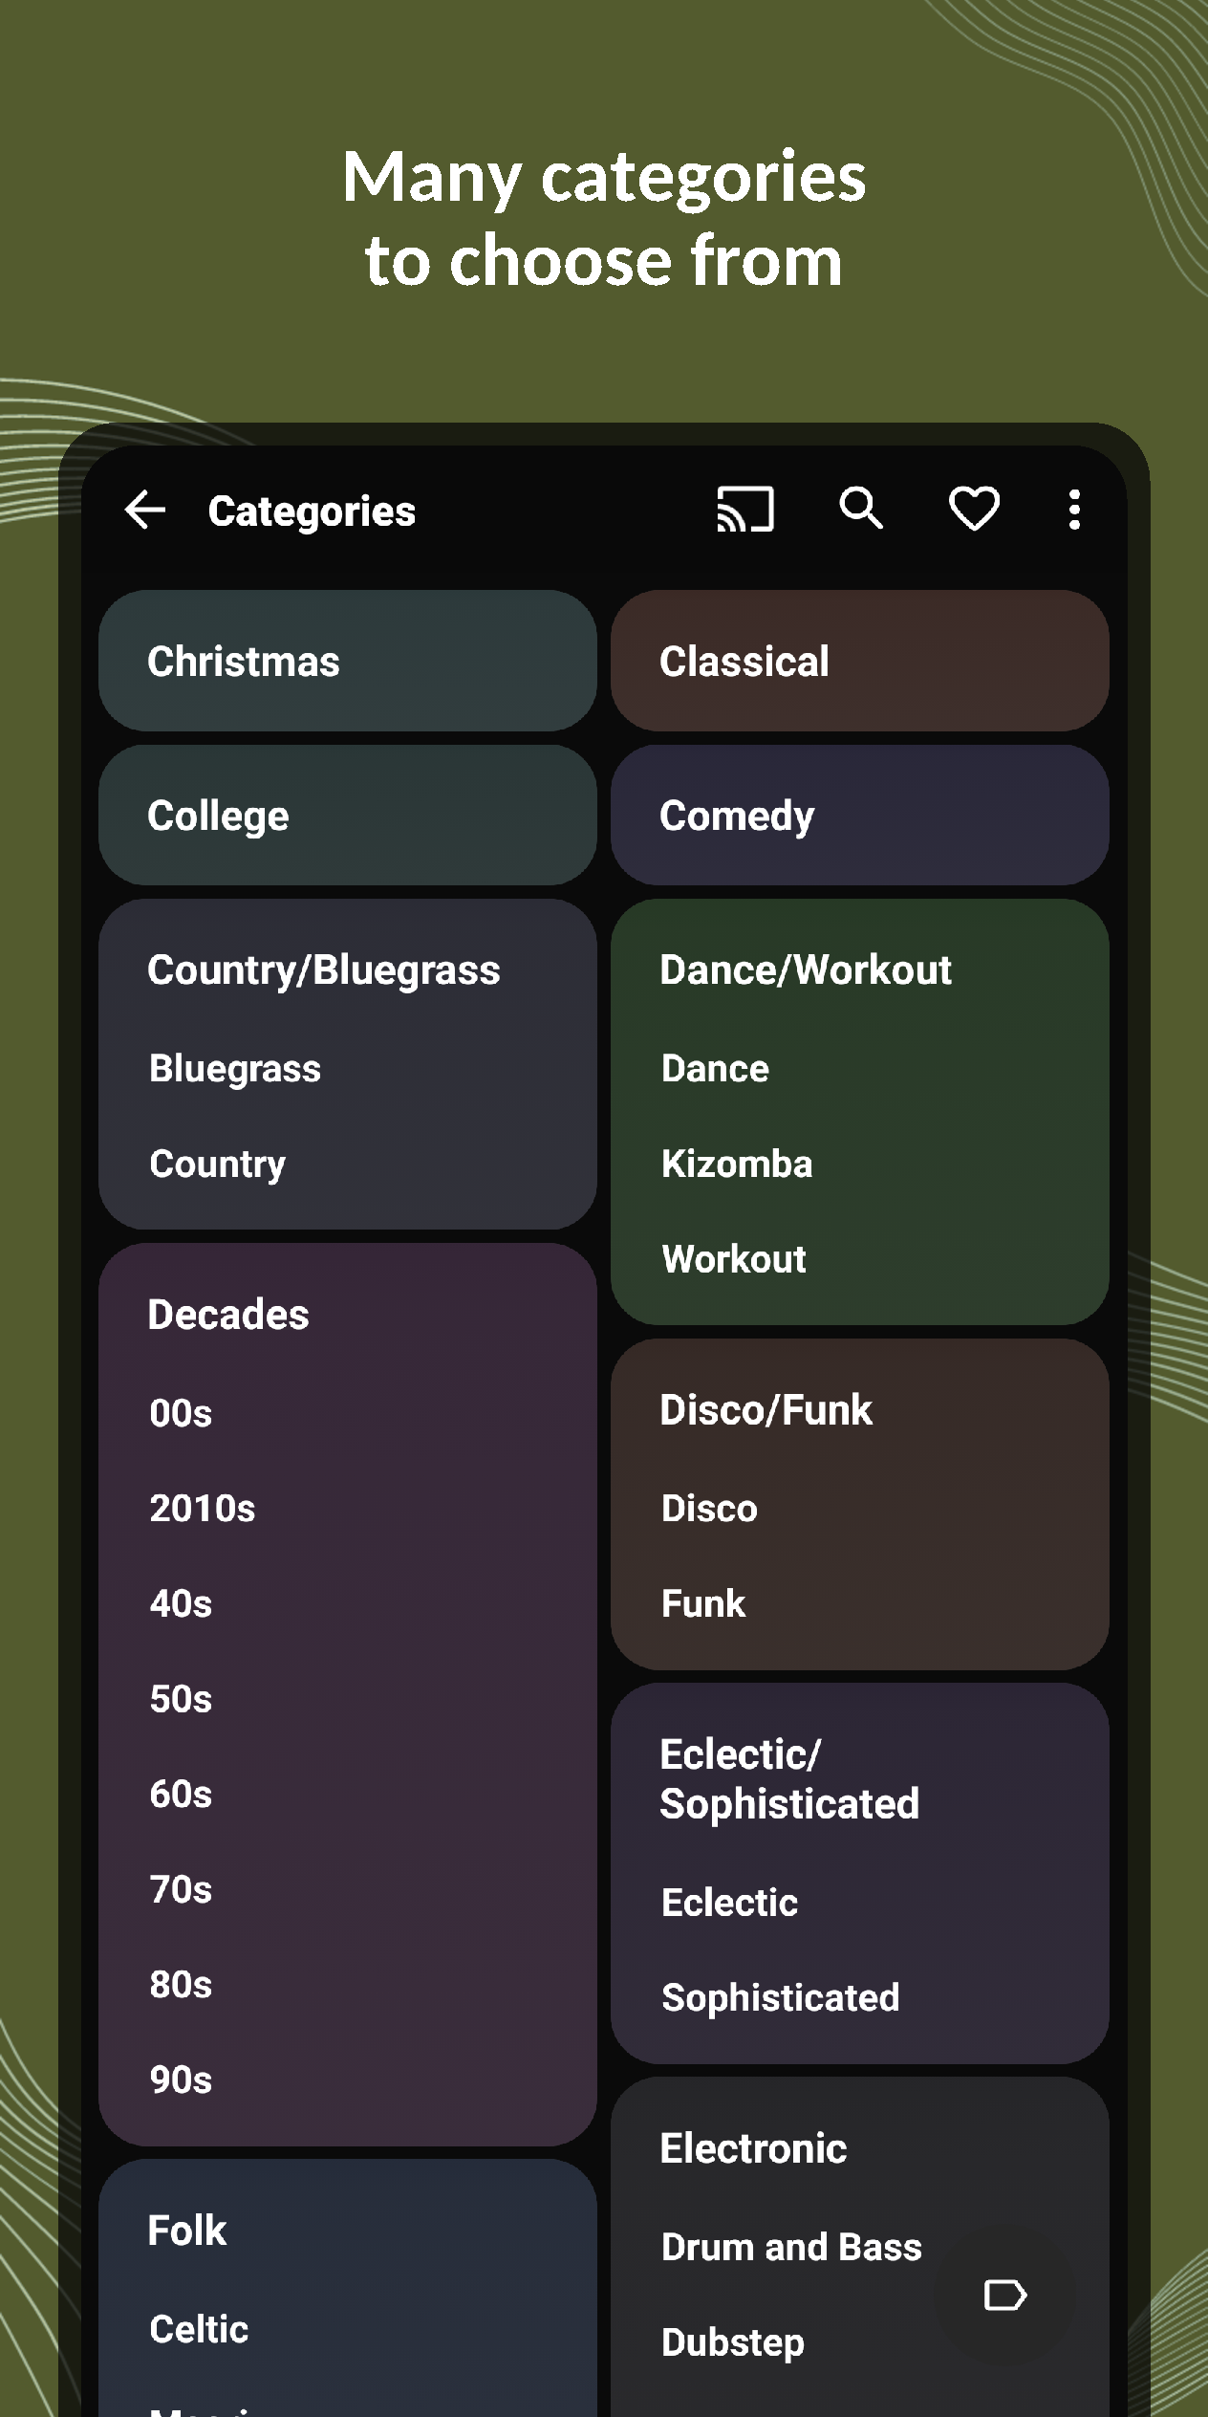
Task: Open Drum and Bass genre
Action: [x=791, y=2247]
